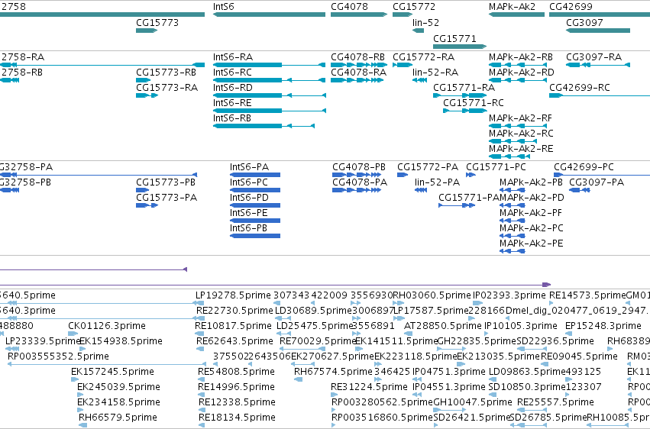Screen dimensions: 650x429
Task: Select the RE22730.5prime EST label
Action: point(234,311)
